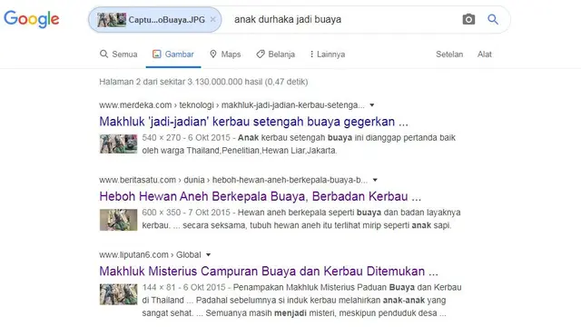View the beritasatu.com result thumbnail
581x327 pixels.
coord(119,220)
